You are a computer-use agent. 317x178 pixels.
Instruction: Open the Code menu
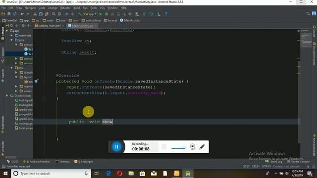pyautogui.click(x=42, y=8)
